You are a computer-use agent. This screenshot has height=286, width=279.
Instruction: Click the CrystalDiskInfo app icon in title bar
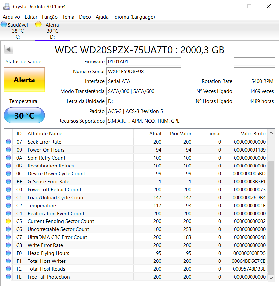7,6
